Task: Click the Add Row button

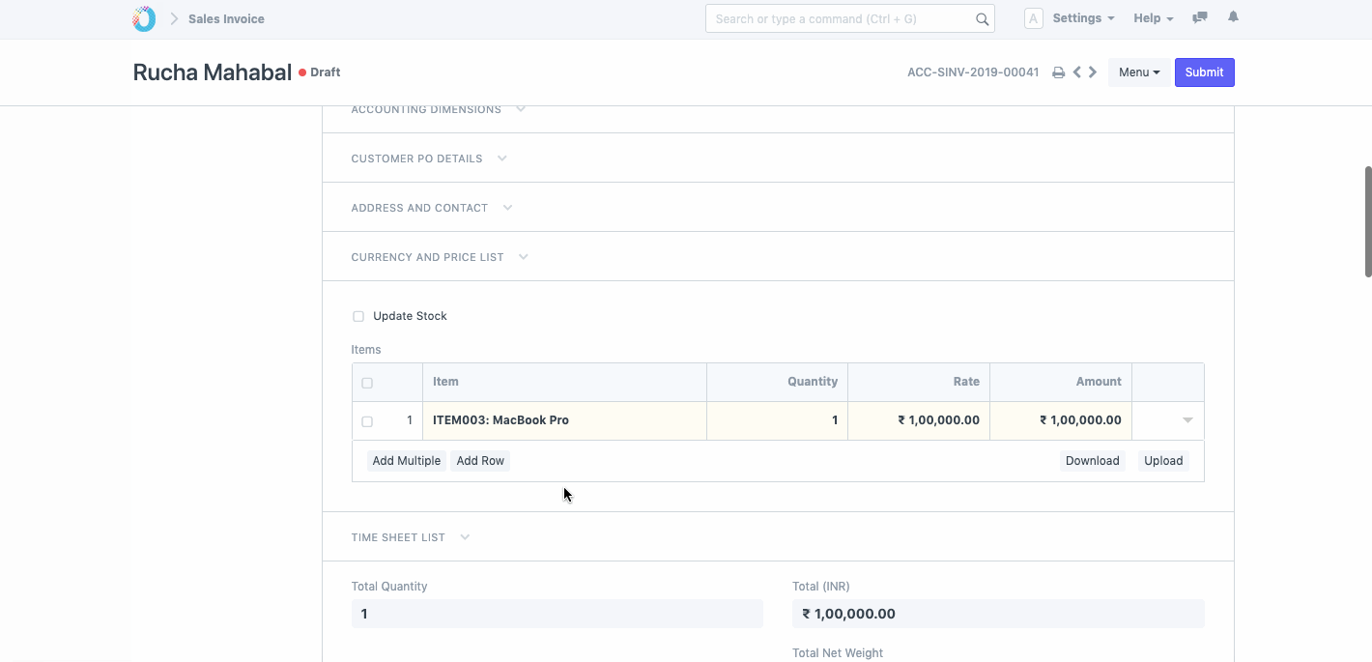Action: pos(480,461)
